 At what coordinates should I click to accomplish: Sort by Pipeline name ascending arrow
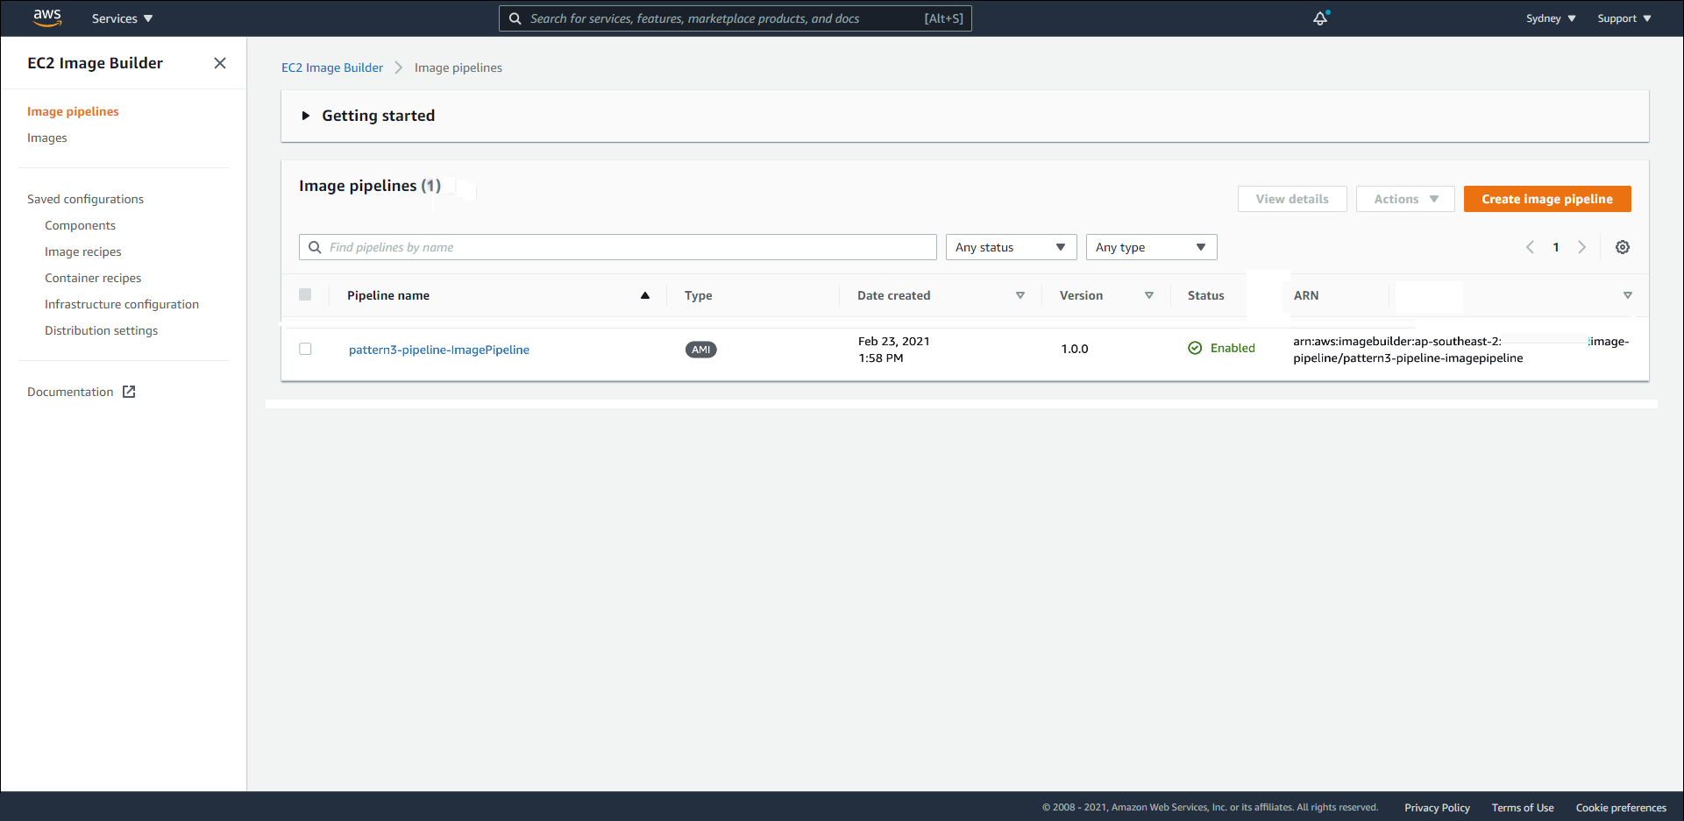645,295
